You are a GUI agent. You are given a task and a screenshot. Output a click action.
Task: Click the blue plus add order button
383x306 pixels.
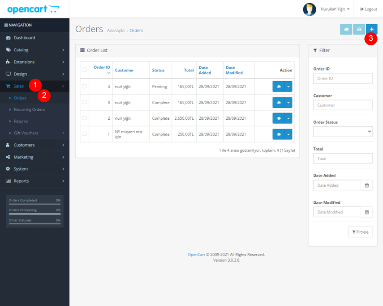(371, 29)
